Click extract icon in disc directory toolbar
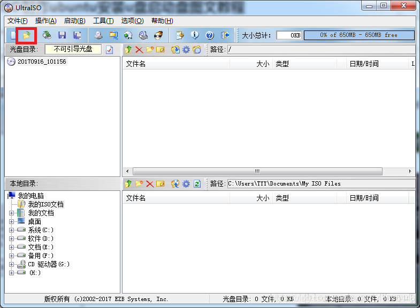This screenshot has width=420, height=308. pyautogui.click(x=175, y=50)
